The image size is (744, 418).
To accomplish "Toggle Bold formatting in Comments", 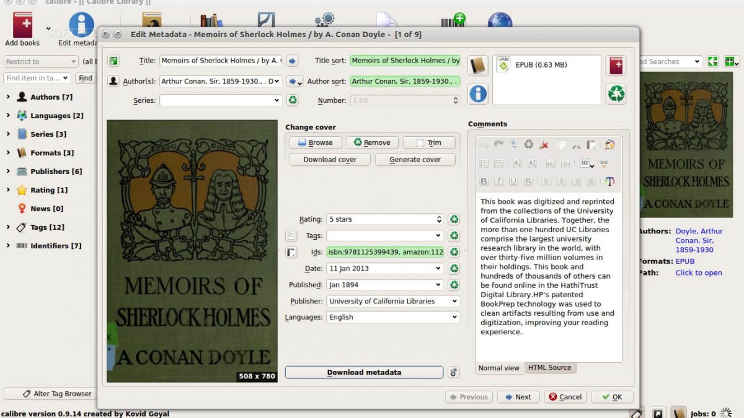I will (484, 181).
